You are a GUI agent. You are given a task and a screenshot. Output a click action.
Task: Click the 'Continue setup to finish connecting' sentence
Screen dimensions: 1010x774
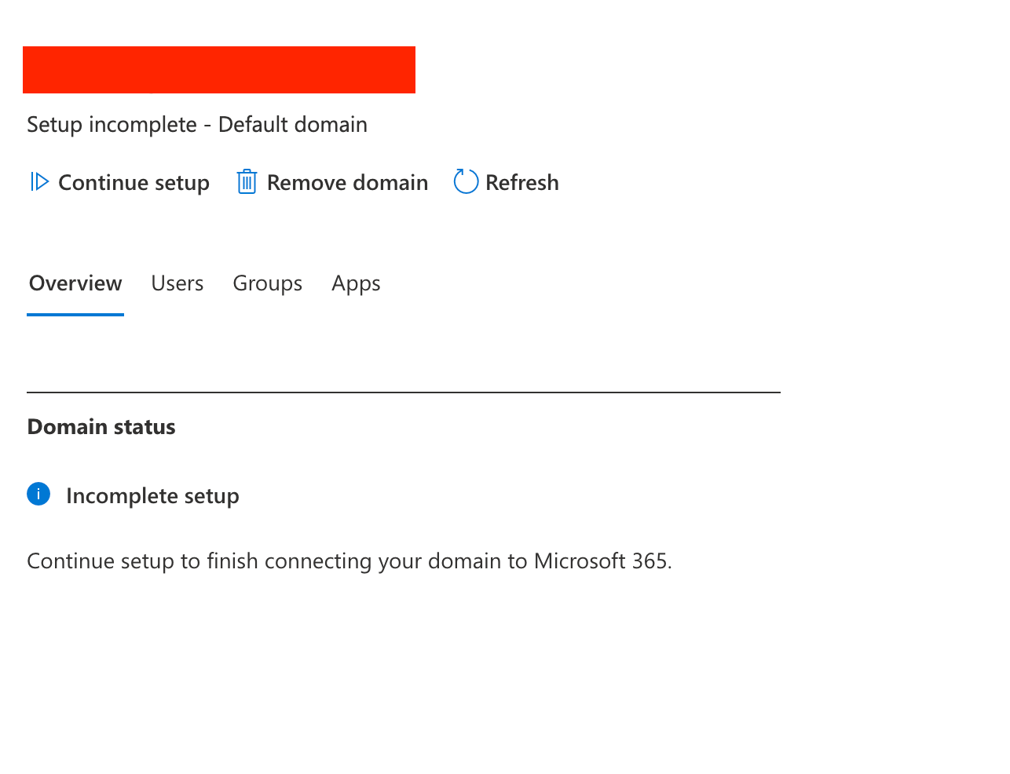coord(349,561)
